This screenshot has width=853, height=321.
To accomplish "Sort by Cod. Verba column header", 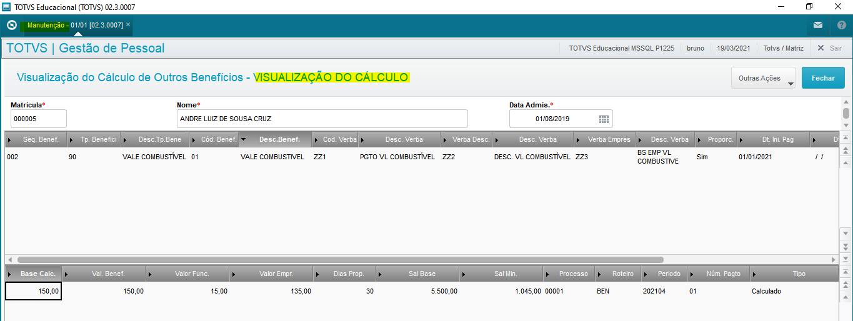I will 335,139.
